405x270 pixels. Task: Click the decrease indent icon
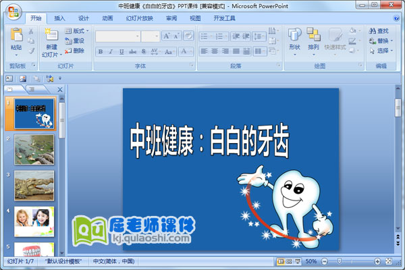click(x=236, y=36)
